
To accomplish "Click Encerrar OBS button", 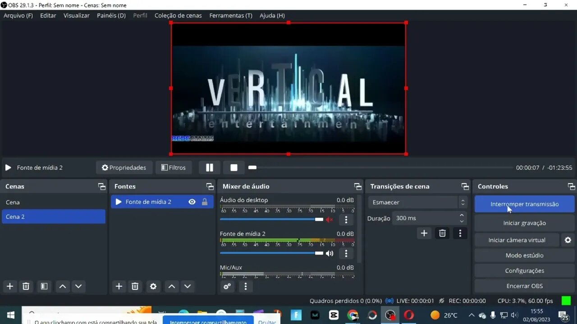I will [525, 286].
